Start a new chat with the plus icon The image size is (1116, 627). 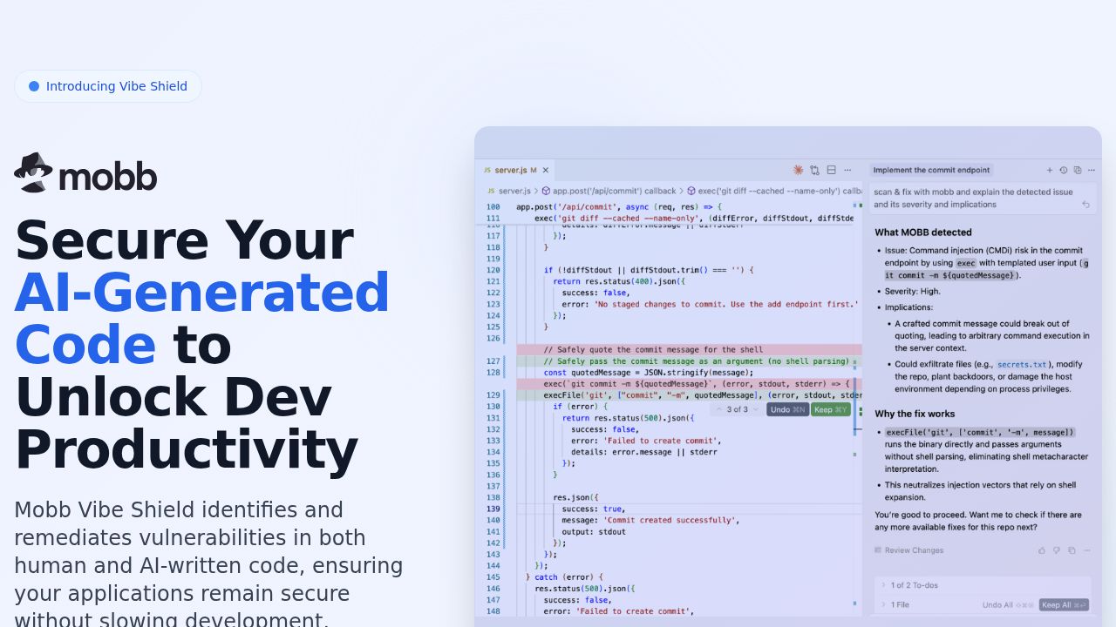[1050, 170]
